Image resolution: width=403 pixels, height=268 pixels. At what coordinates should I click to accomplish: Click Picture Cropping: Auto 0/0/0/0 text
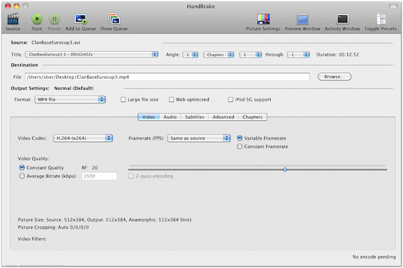[53, 227]
